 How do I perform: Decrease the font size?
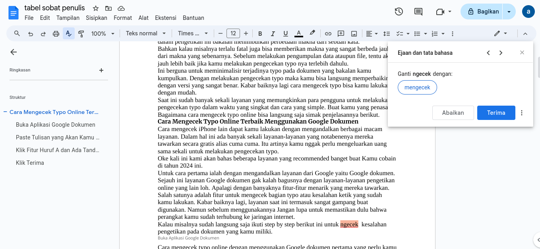tap(221, 33)
